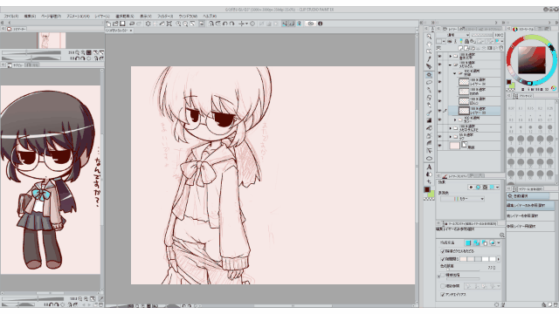Select 他レイヤーを参照選択 sub tool
The image size is (559, 314).
529,215
